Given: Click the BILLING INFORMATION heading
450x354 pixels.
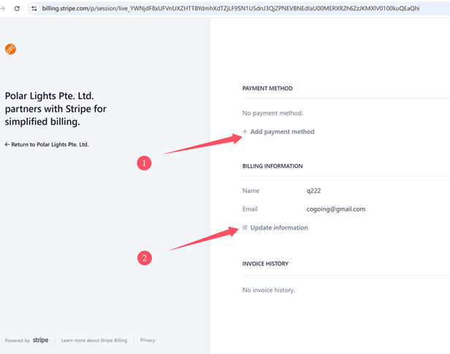Looking at the screenshot, I should coord(272,166).
